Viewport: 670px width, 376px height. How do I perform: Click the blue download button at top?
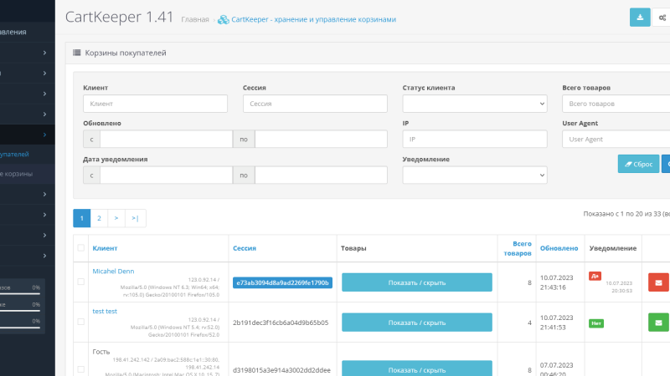[640, 18]
